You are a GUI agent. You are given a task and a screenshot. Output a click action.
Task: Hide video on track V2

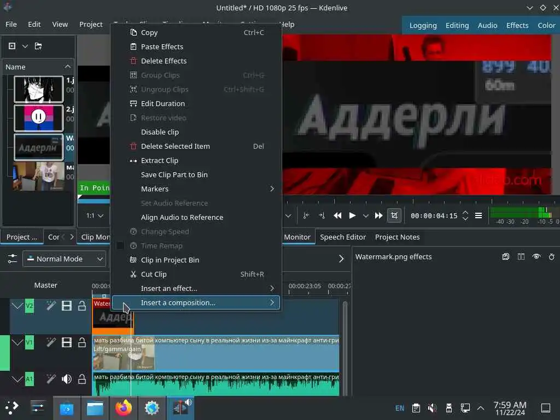point(66,306)
